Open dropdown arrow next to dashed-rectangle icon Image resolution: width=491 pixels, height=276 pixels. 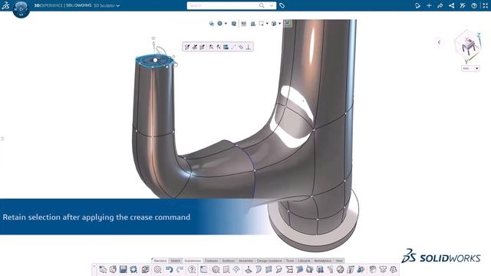tap(267, 24)
